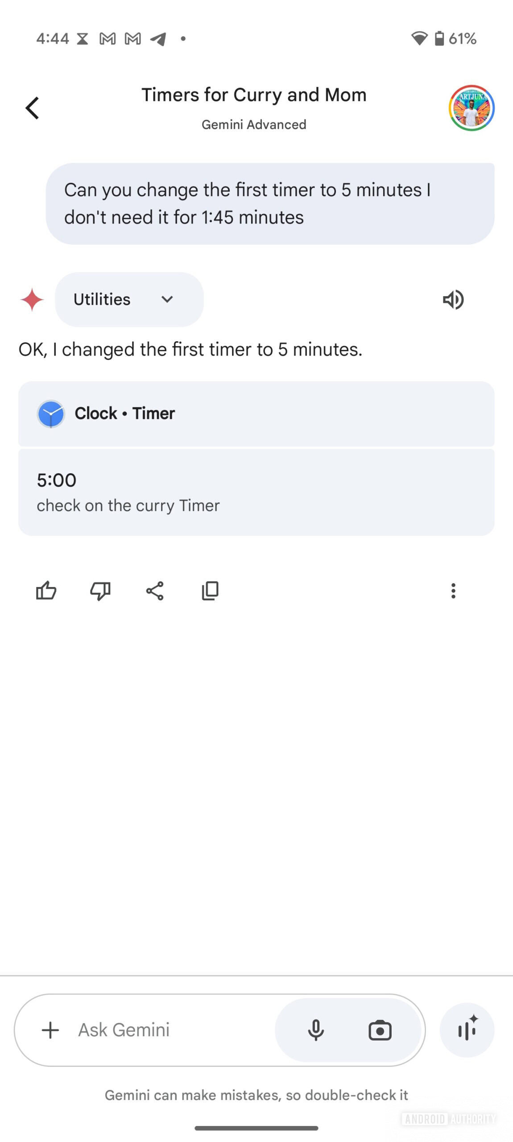Screen dimensions: 513x1142
Task: Open the 5:00 curry timer entry
Action: [x=256, y=492]
